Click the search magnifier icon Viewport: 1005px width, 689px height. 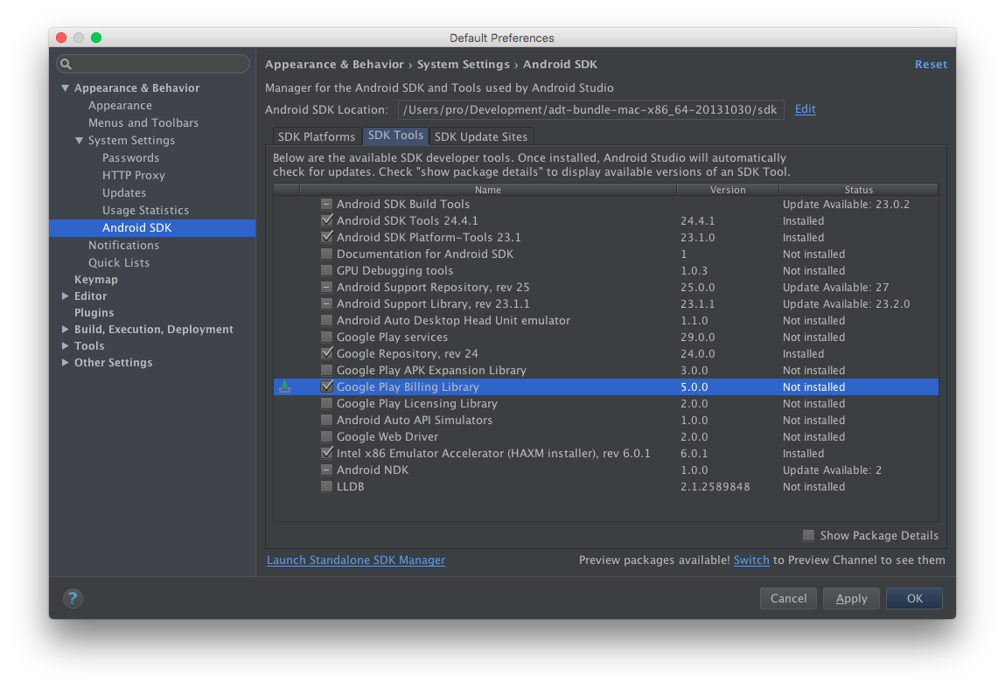coord(66,64)
